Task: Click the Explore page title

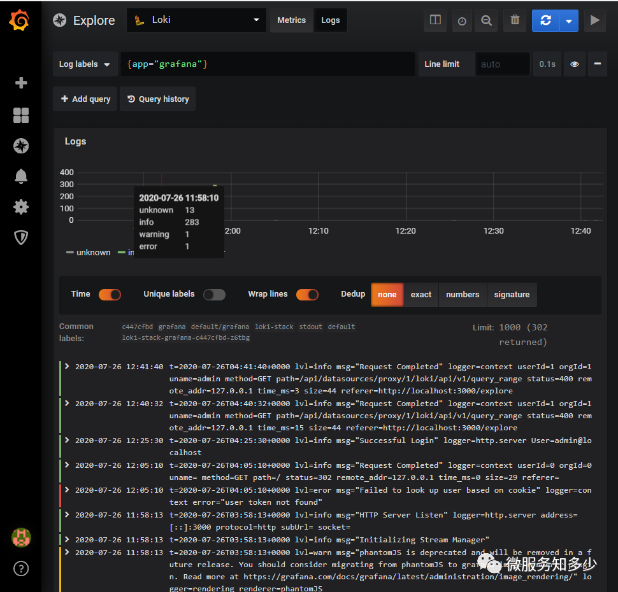Action: tap(94, 20)
